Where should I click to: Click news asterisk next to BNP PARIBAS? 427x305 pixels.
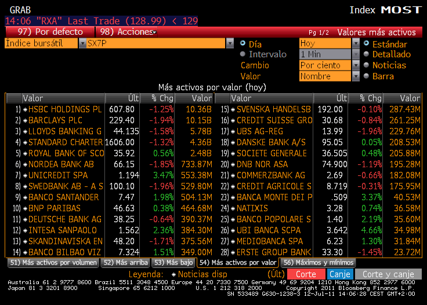click(25, 208)
